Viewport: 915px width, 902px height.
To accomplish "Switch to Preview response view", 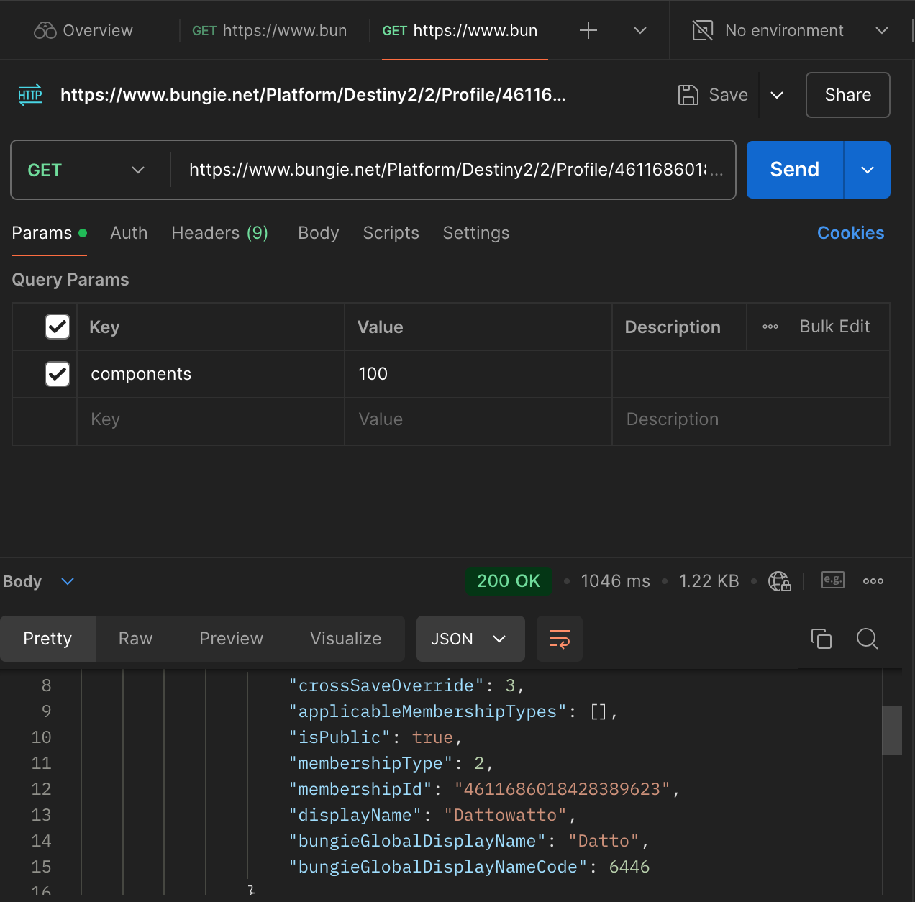I will coord(231,639).
